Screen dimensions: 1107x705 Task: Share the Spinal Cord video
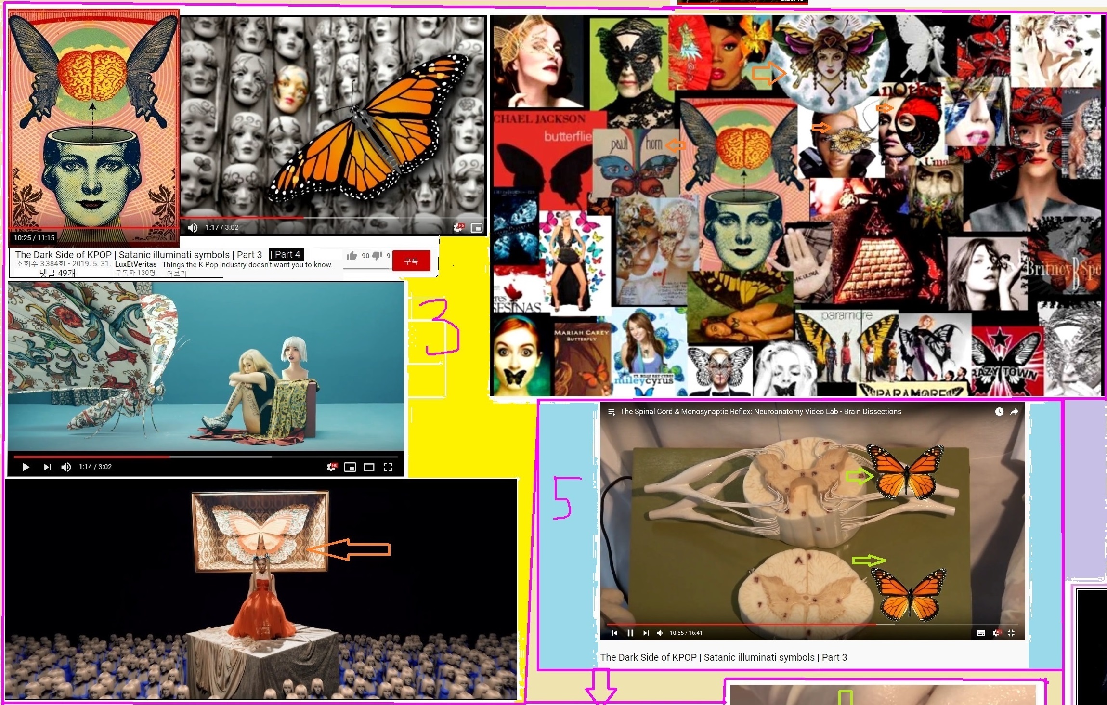1014,412
